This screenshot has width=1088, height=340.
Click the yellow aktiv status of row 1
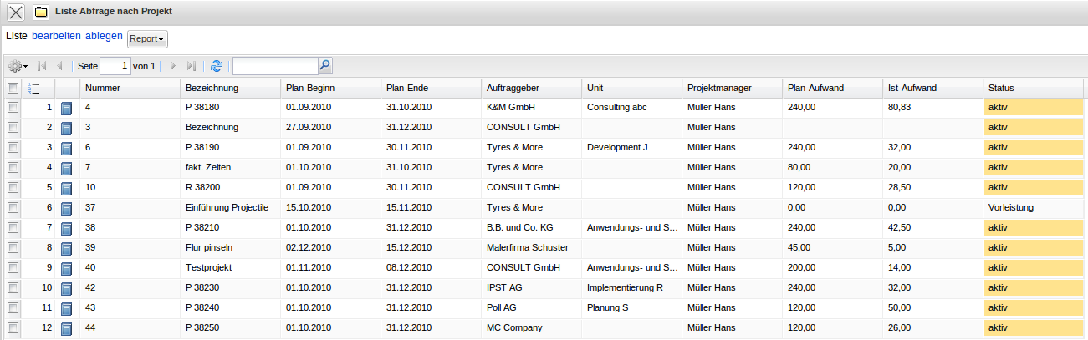point(1034,108)
